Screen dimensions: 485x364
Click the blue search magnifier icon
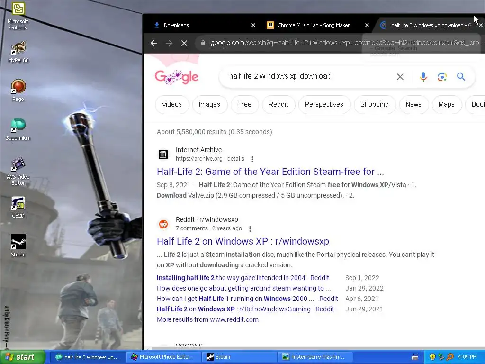tap(461, 76)
